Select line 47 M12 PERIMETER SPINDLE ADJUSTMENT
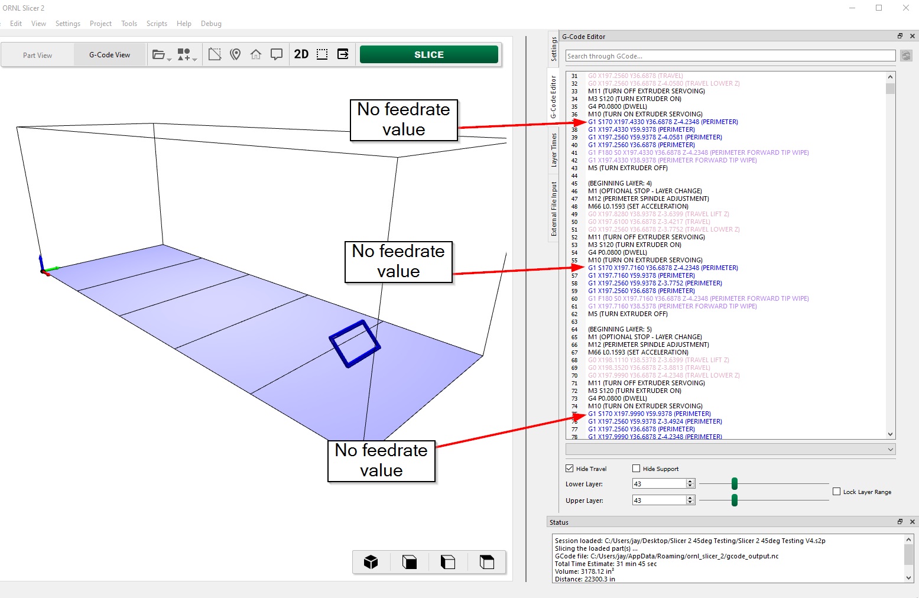Viewport: 919px width, 598px height. coord(648,199)
